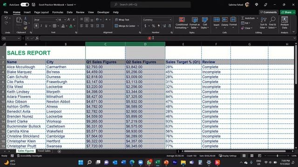Click the Center horizontal alignment icon
The height and width of the screenshot is (167, 298).
(x=87, y=26)
